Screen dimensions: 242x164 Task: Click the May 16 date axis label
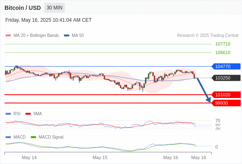tap(171, 157)
